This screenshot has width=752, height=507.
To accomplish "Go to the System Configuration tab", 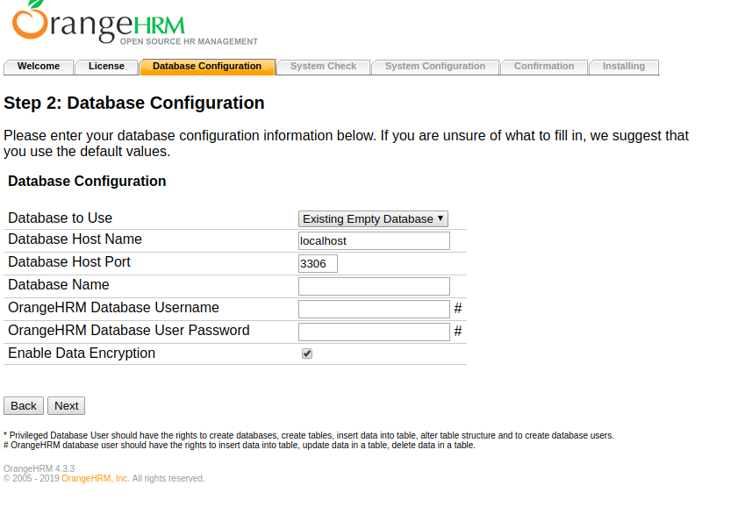I will (x=434, y=67).
